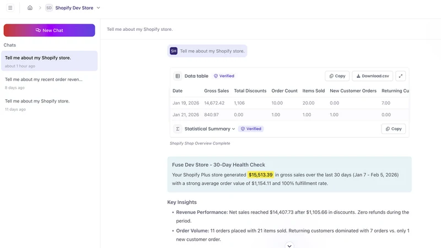Image resolution: width=441 pixels, height=248 pixels.
Task: Start a New Chat
Action: click(x=49, y=30)
